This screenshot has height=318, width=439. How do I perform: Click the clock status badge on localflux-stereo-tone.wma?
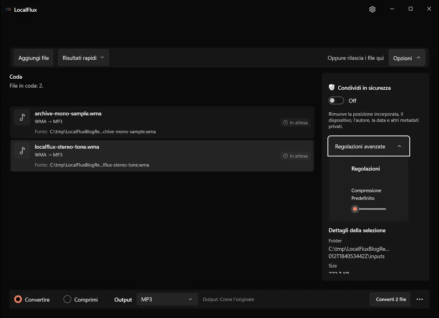[296, 156]
